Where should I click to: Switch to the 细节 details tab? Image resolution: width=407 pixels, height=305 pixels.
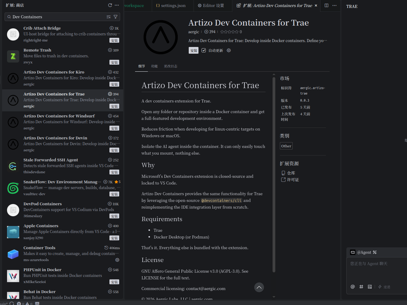click(141, 66)
